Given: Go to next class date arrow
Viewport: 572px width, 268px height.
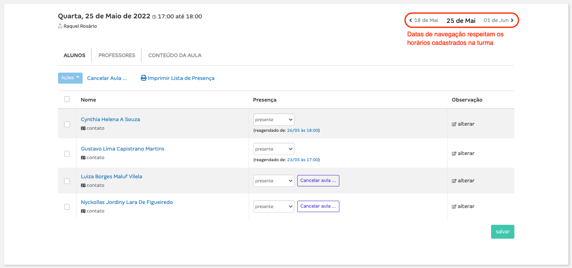Looking at the screenshot, I should click(512, 20).
